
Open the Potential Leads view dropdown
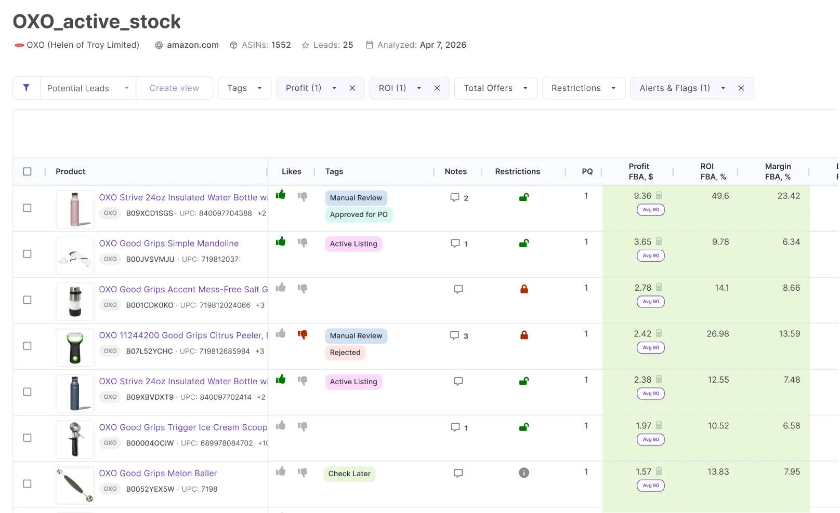(x=88, y=88)
